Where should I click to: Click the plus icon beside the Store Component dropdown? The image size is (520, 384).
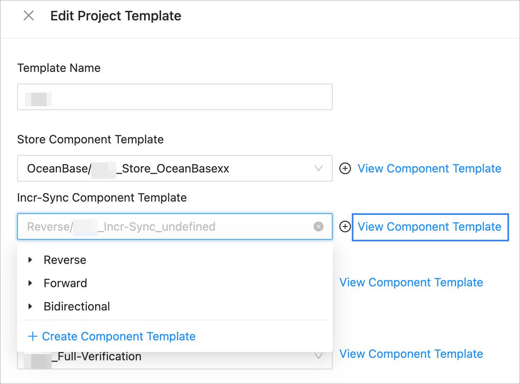pos(345,169)
